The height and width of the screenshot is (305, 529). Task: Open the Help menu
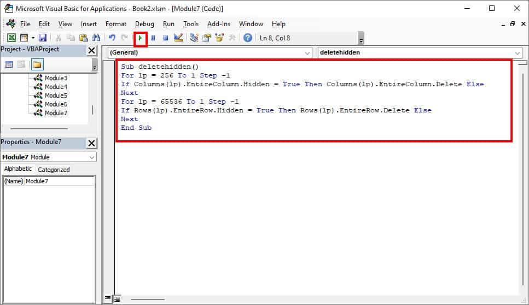(278, 24)
